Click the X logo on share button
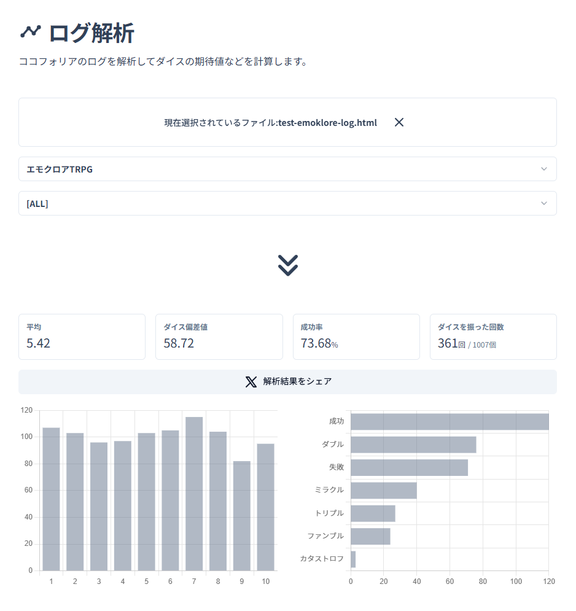 pos(251,382)
